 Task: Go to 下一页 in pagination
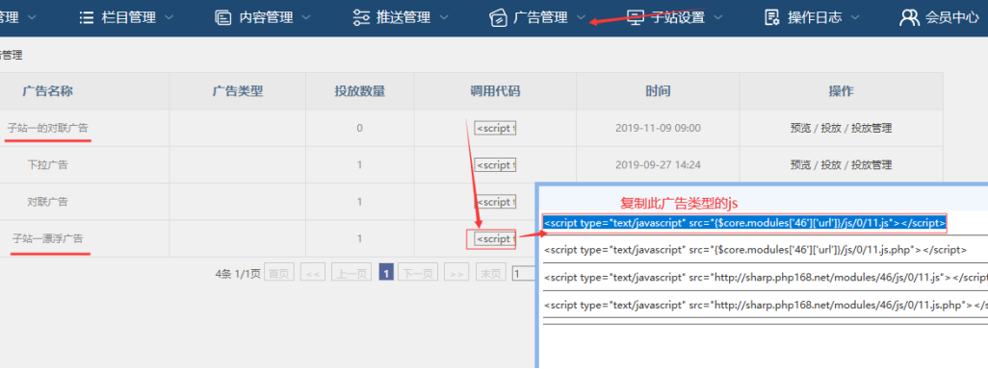[x=417, y=274]
